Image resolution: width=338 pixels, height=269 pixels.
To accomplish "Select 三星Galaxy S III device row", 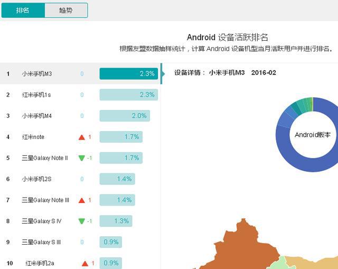I will [80, 242].
